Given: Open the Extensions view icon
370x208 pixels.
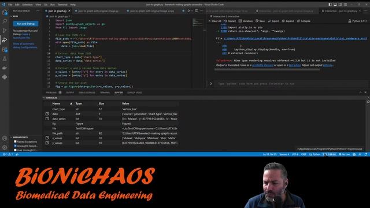Looking at the screenshot, I should [5, 49].
